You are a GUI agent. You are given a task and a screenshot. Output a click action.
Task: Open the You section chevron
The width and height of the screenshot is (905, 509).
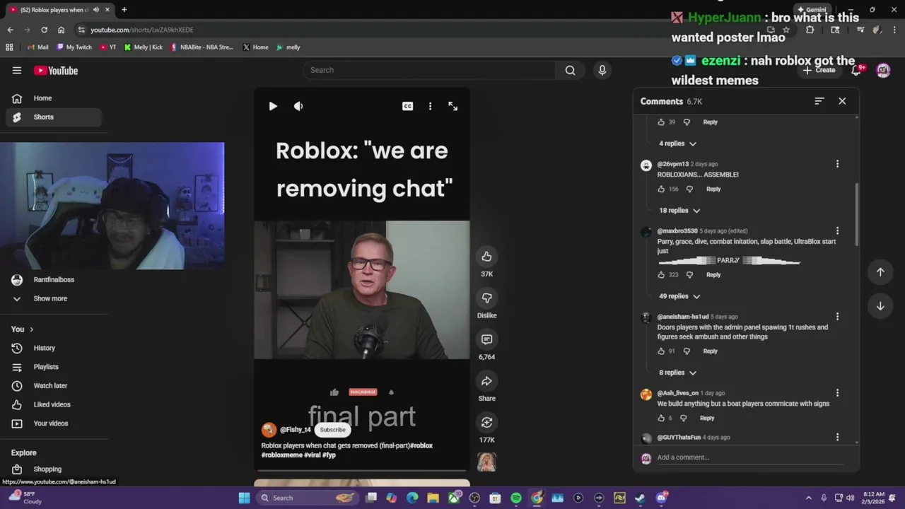[x=31, y=329]
